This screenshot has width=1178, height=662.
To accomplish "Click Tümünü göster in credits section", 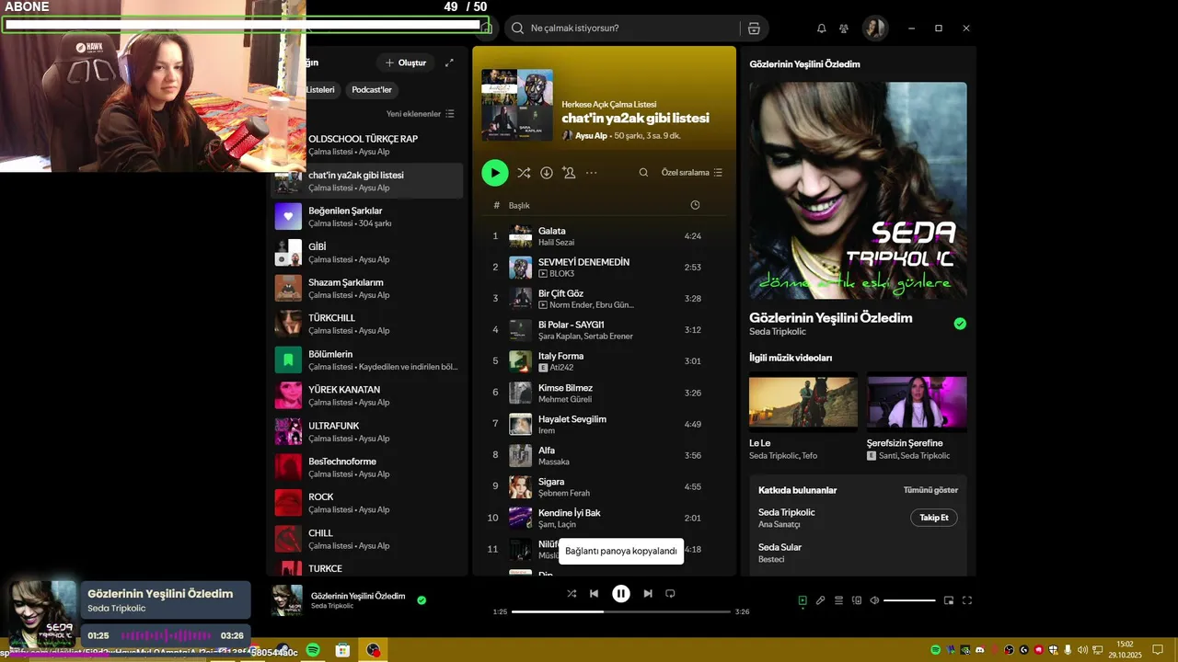I will 930,490.
